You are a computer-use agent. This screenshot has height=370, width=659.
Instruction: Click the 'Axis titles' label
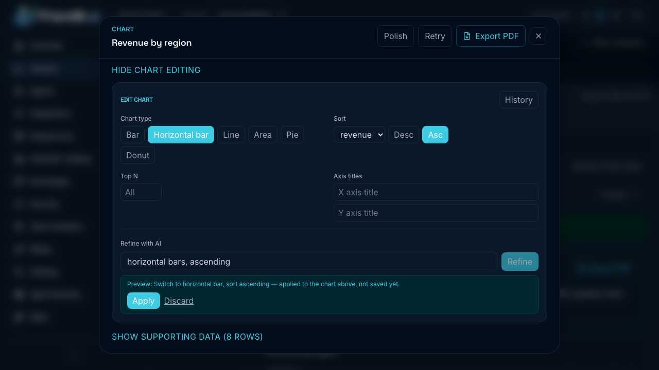point(348,176)
